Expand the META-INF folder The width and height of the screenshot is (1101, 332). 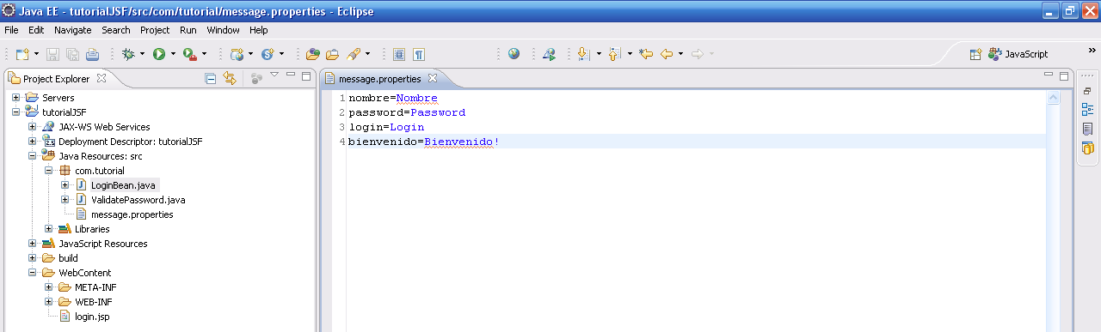coord(49,287)
